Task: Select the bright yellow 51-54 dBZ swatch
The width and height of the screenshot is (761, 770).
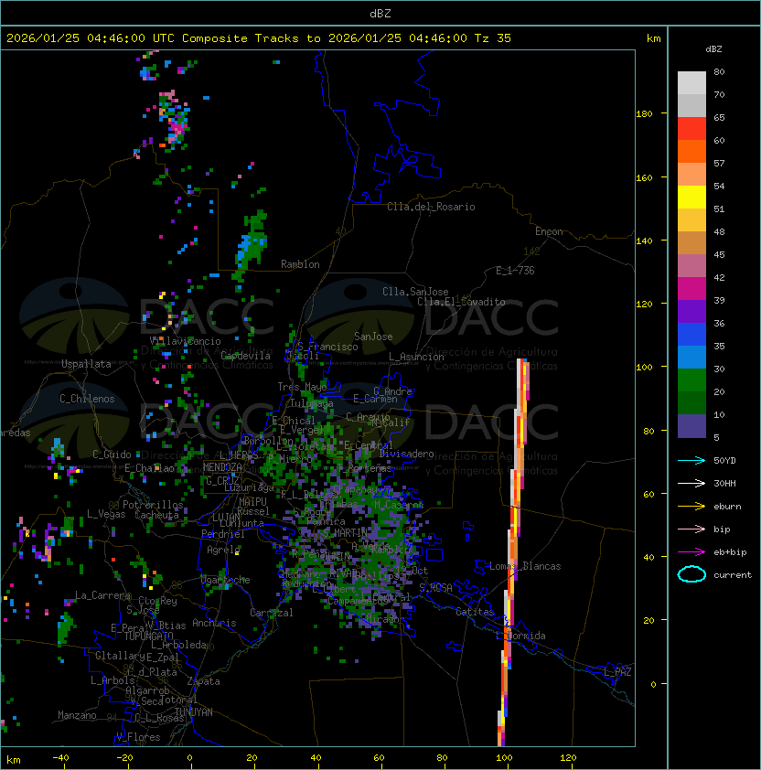Action: click(x=691, y=197)
